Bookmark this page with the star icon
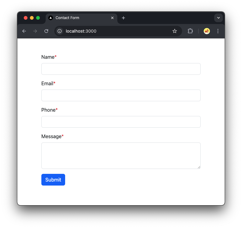This screenshot has height=228, width=242. click(175, 31)
